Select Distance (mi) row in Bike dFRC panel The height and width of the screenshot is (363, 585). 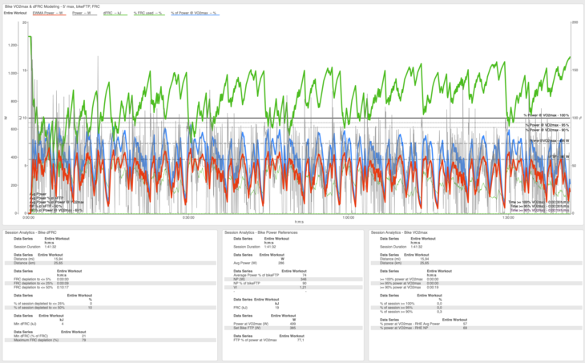pyautogui.click(x=111, y=259)
